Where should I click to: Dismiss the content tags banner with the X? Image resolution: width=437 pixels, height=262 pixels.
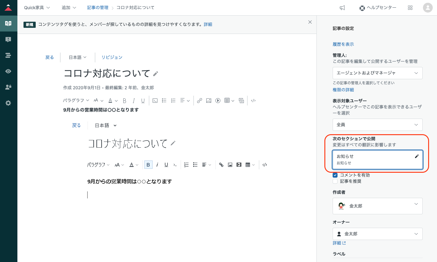pyautogui.click(x=310, y=22)
